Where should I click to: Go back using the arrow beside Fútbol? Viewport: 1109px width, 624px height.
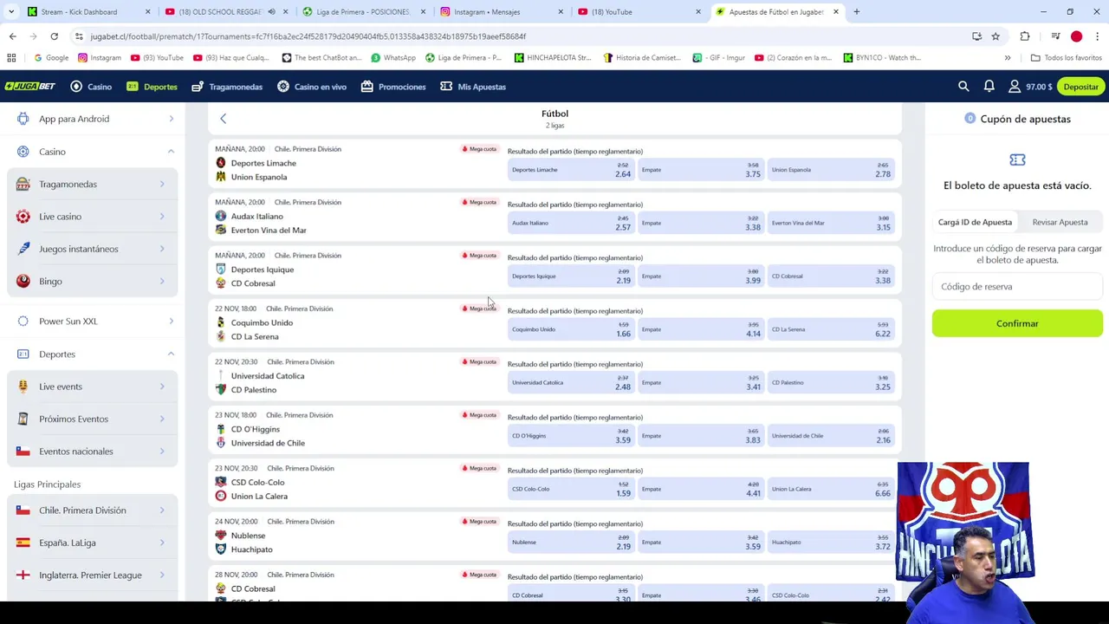click(223, 119)
